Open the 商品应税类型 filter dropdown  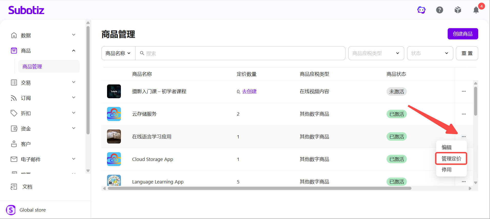pos(376,53)
